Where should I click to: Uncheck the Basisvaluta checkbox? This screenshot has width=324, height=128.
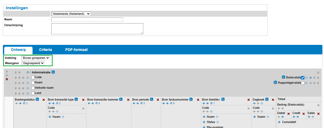(303, 78)
